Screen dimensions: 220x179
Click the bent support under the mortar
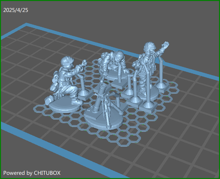(116, 98)
